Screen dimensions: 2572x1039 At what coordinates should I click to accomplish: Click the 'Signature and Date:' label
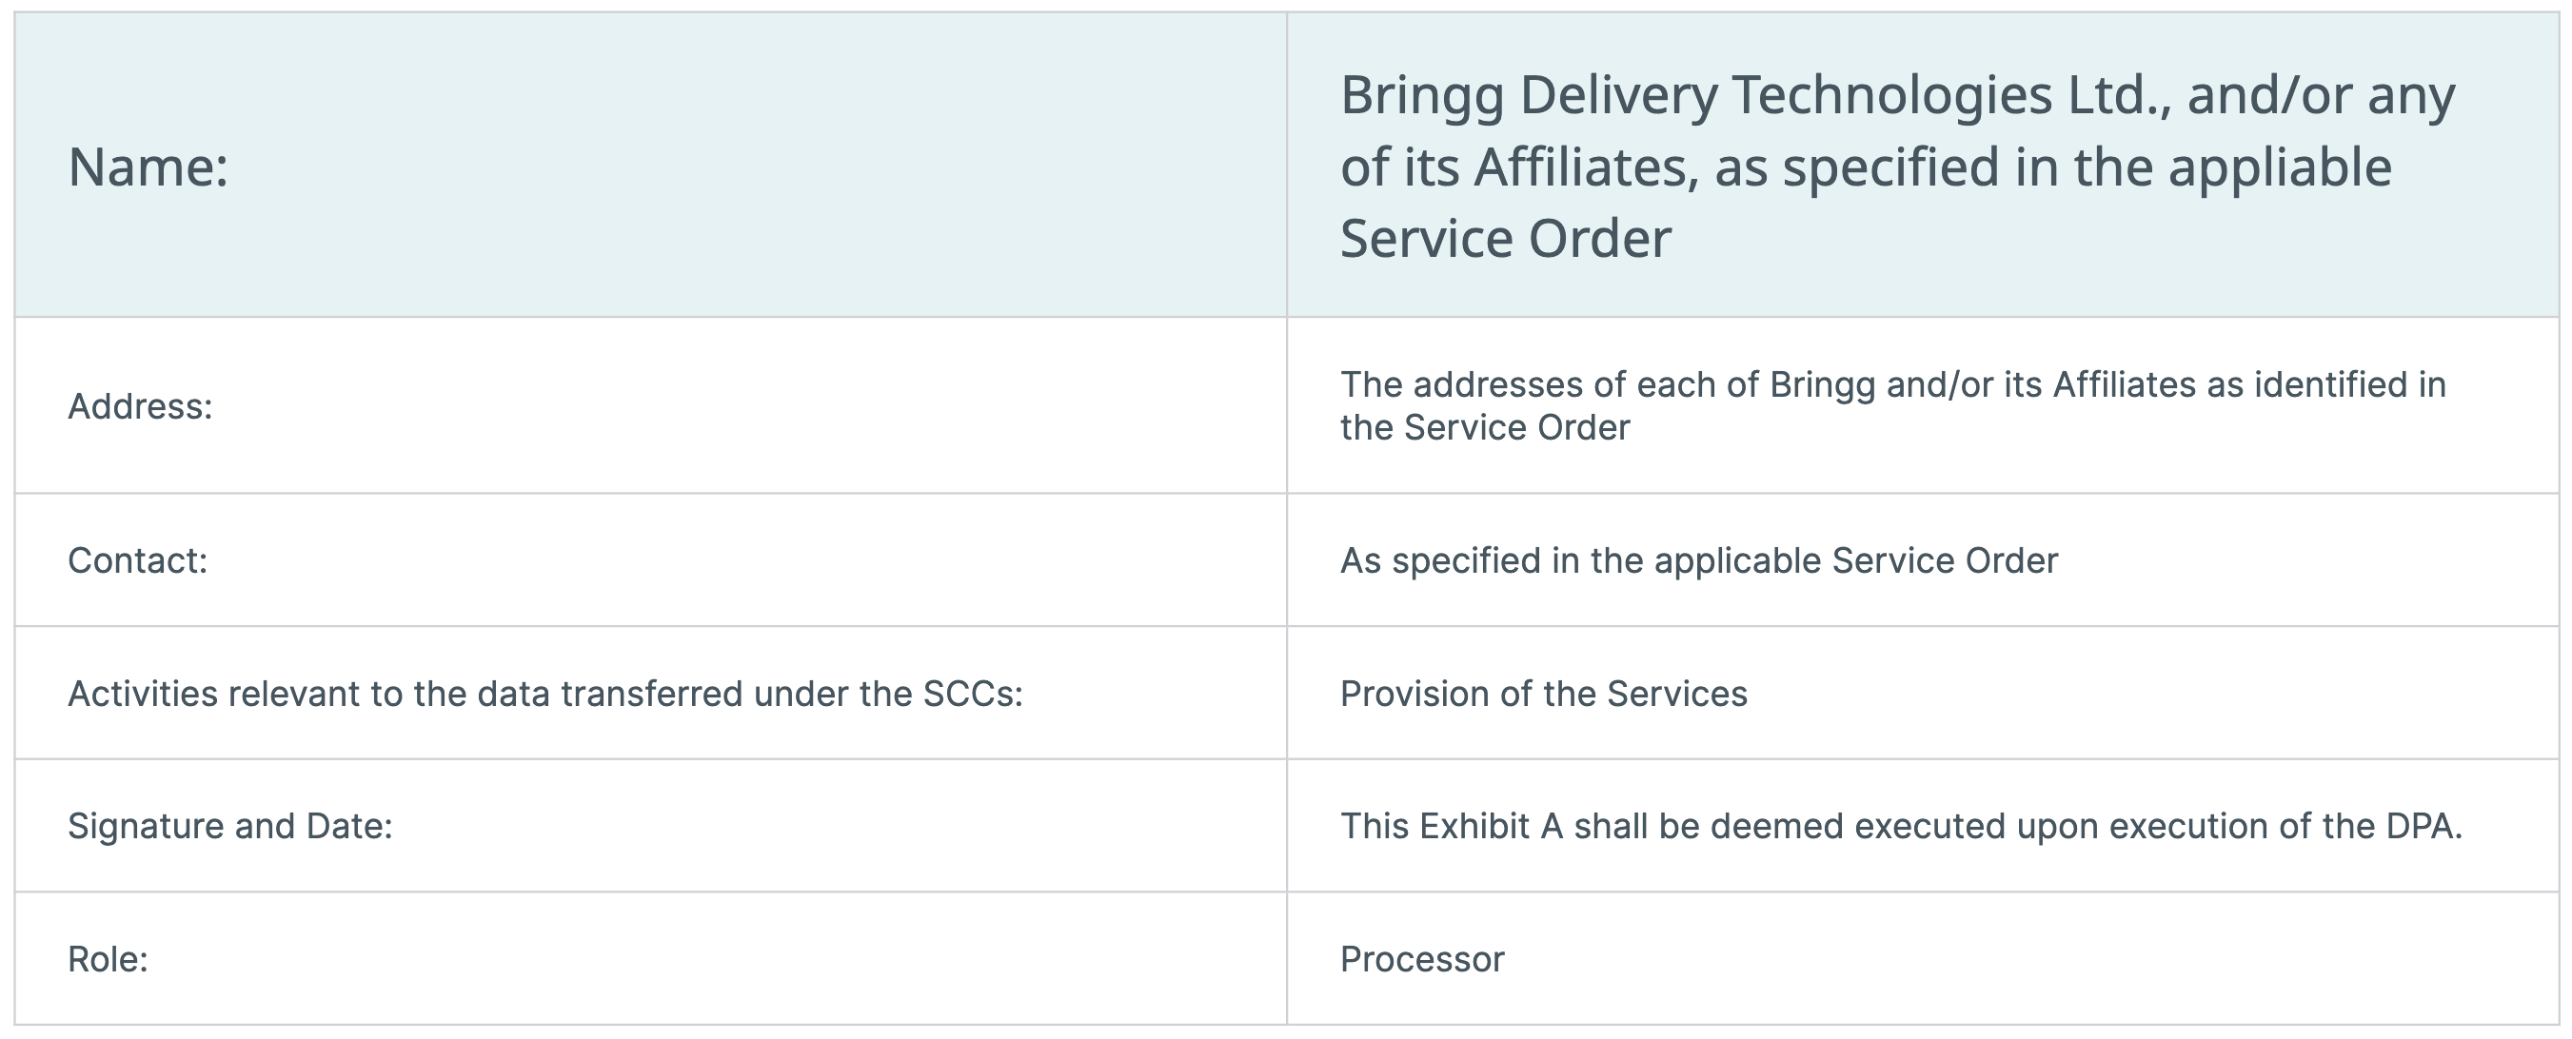pos(229,826)
